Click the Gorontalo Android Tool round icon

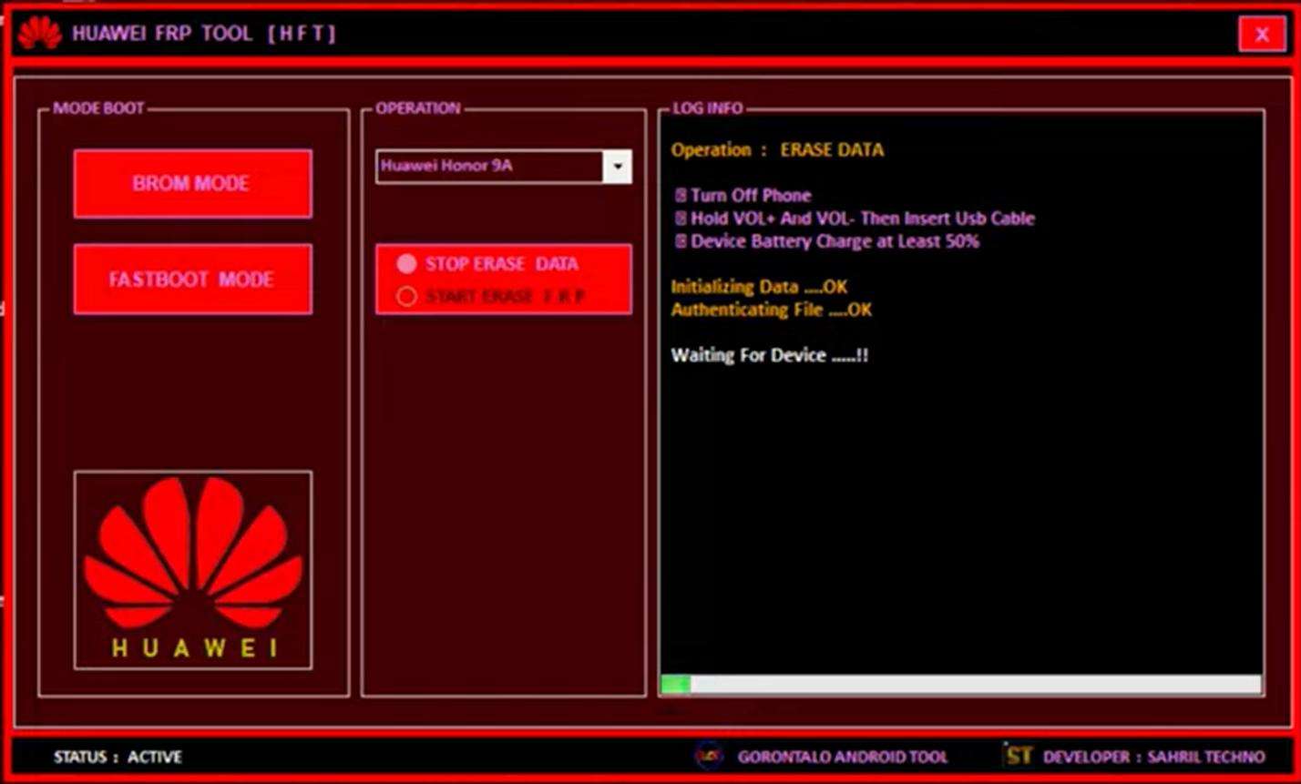click(709, 755)
